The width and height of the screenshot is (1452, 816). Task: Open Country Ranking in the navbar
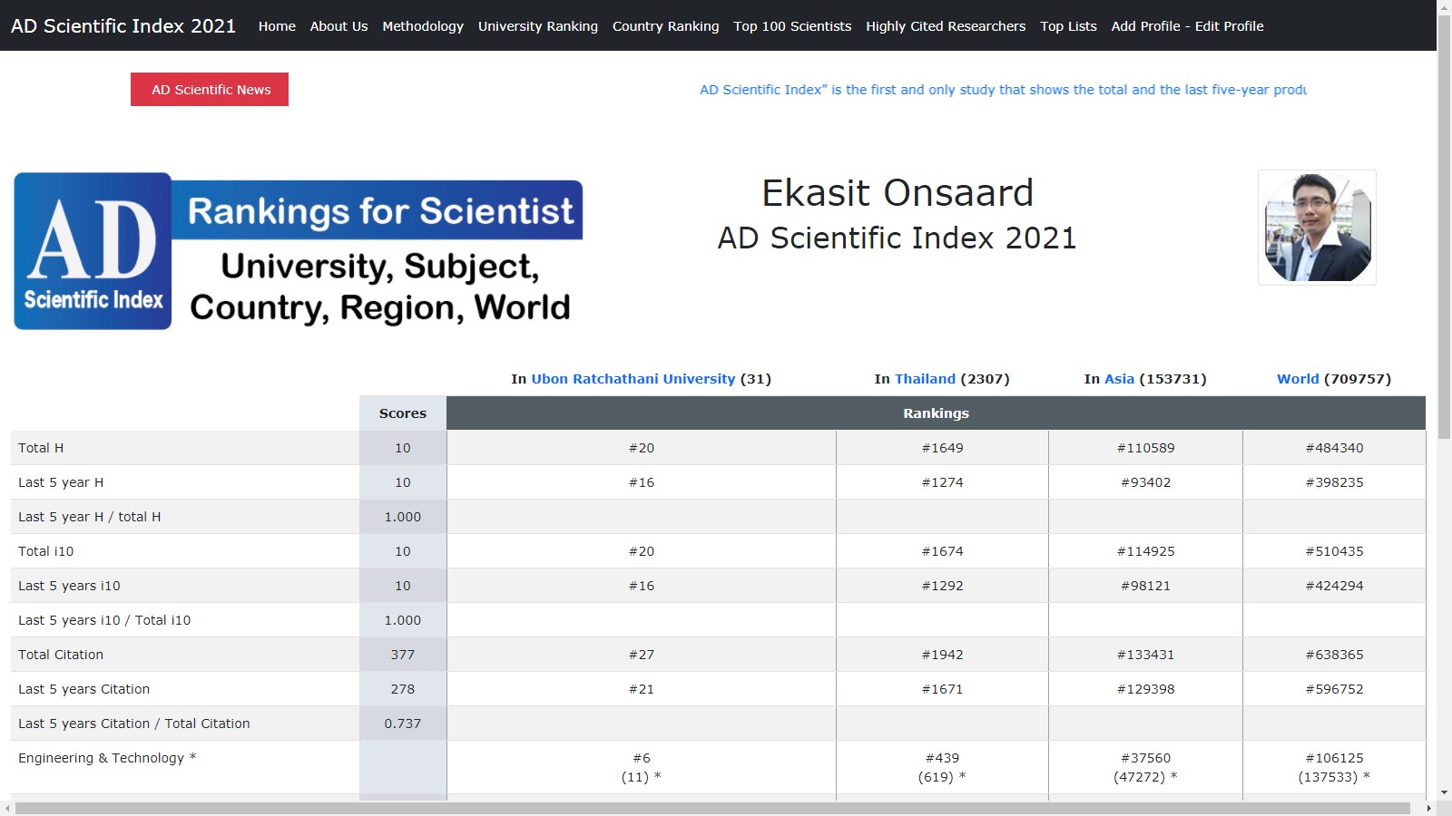(665, 26)
